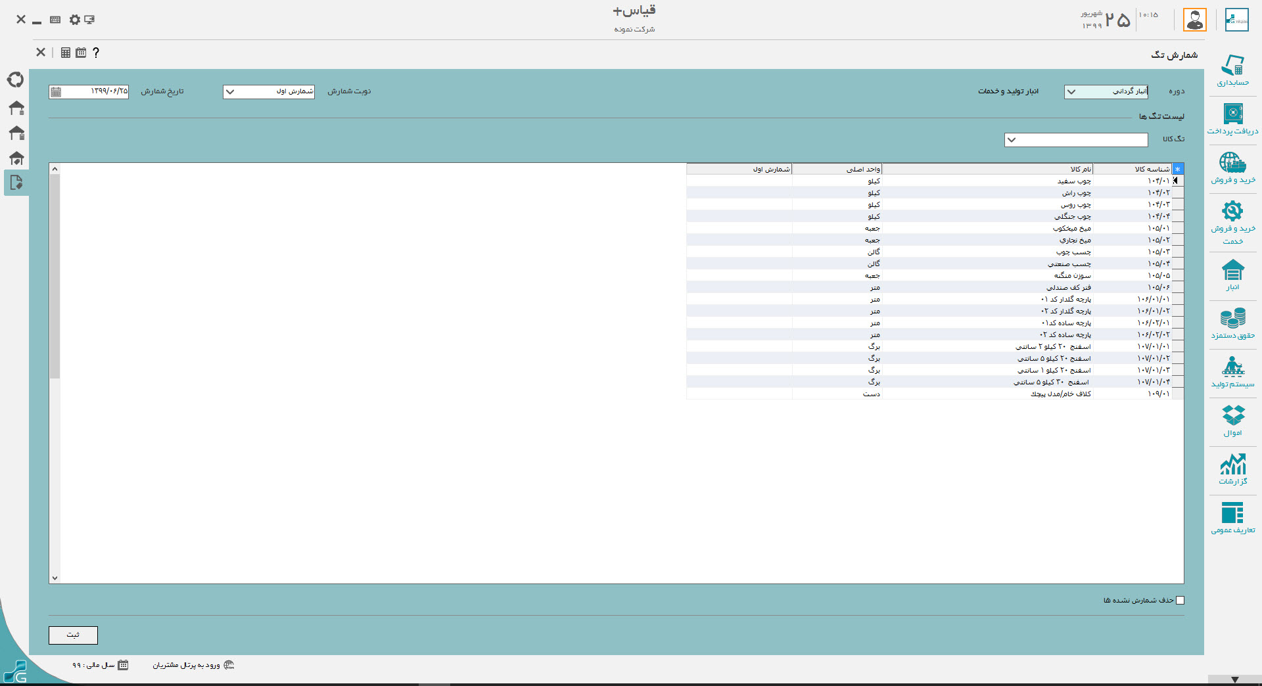Open the calculator grid icon in form toolbar
Viewport: 1262px width, 686px height.
click(65, 53)
